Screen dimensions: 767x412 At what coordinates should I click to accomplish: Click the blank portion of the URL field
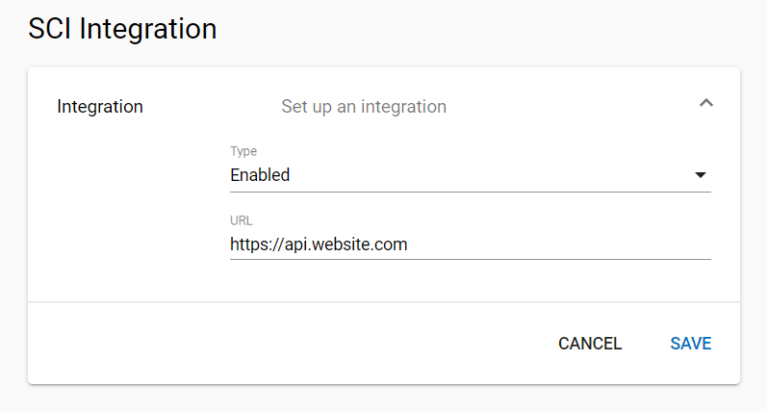557,245
